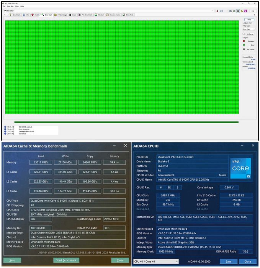
Task: Open the Folder Usage tab
Action: (61, 15)
